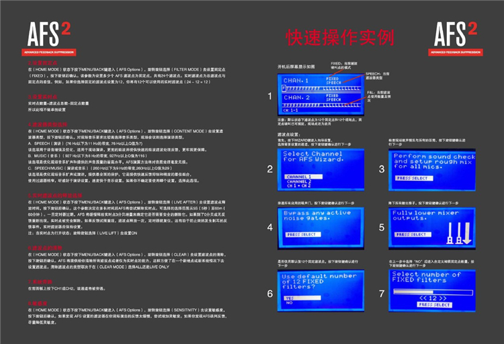Click the red heading 7.系统旁路
The image size is (504, 344).
40,282
